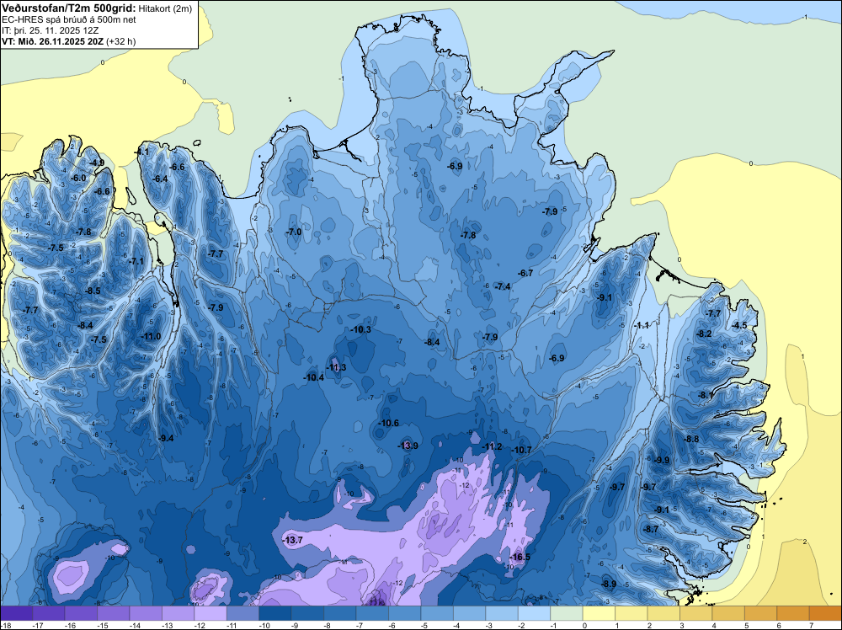Screen dimensions: 842x630
Task: Click the legend swatch between -2 and -1
Action: tap(535, 613)
